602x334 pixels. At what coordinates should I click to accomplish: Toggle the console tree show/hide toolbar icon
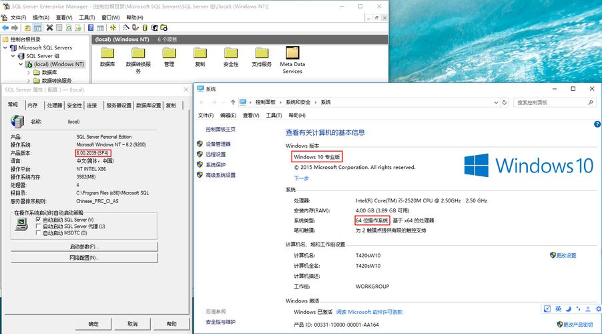tap(37, 27)
